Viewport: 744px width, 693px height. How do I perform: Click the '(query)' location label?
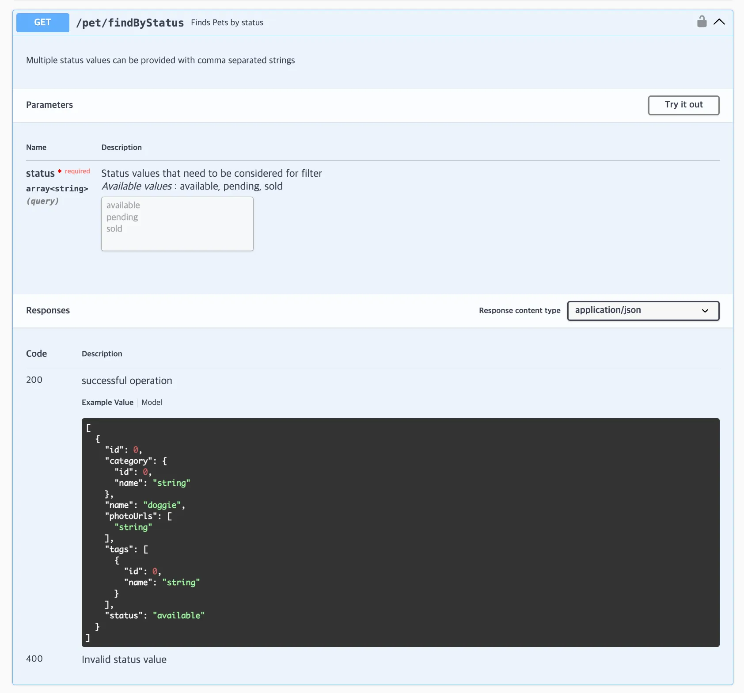[x=42, y=201]
